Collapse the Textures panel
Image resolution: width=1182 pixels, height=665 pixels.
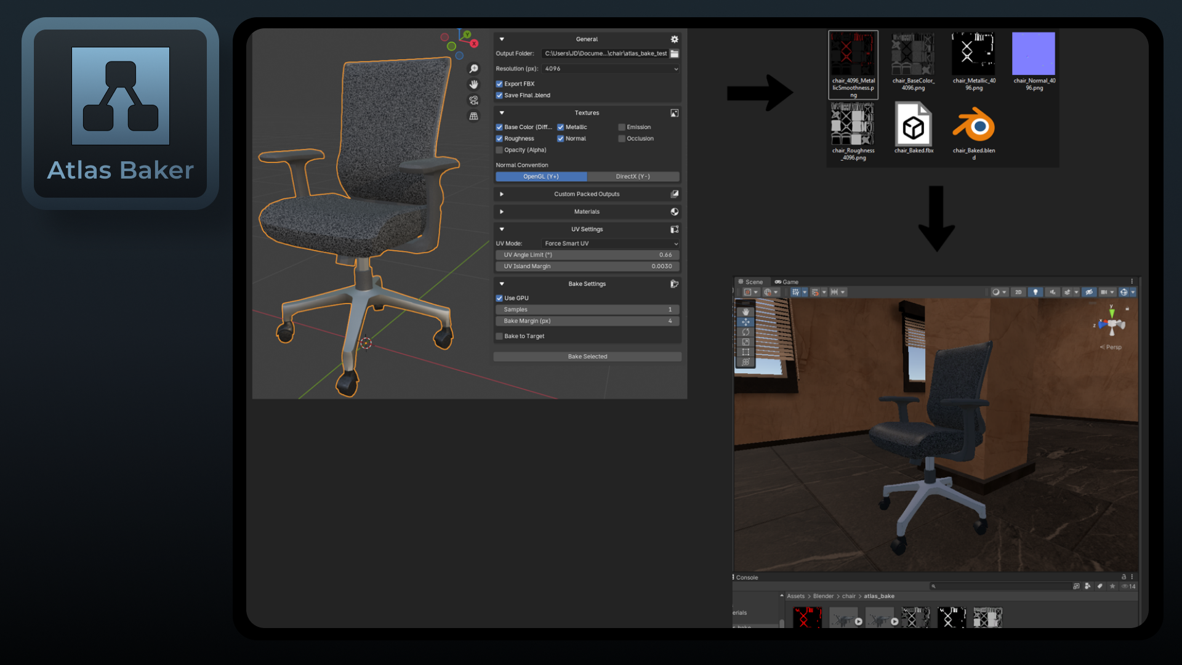pyautogui.click(x=502, y=113)
